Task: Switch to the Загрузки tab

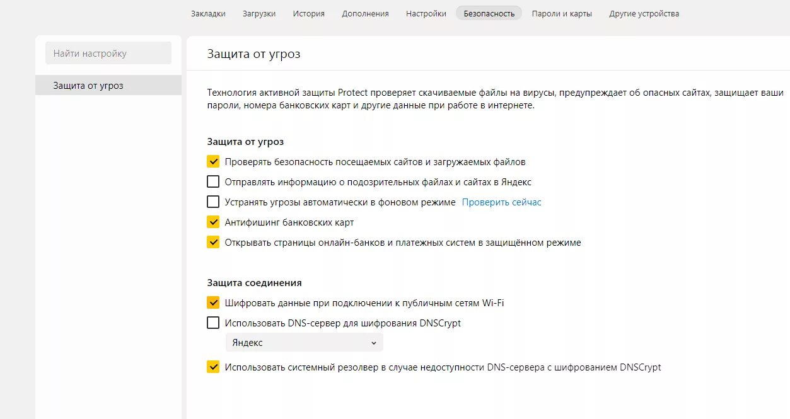Action: coord(259,13)
